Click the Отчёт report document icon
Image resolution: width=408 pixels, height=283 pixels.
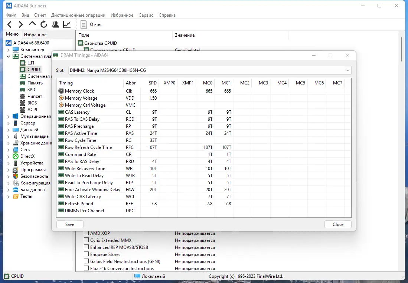pos(84,24)
